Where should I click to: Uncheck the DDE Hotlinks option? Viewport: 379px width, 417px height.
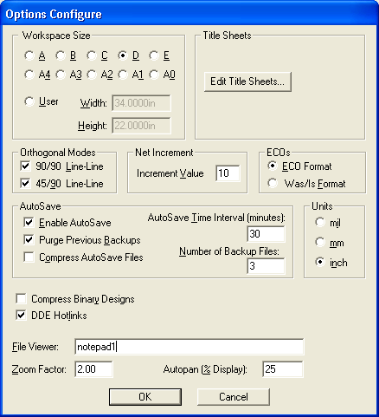pyautogui.click(x=21, y=315)
